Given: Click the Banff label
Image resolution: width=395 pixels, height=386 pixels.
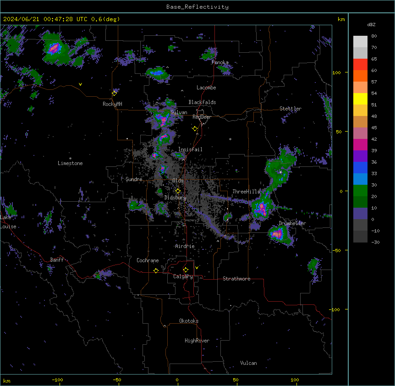Looking at the screenshot, I should tap(57, 260).
